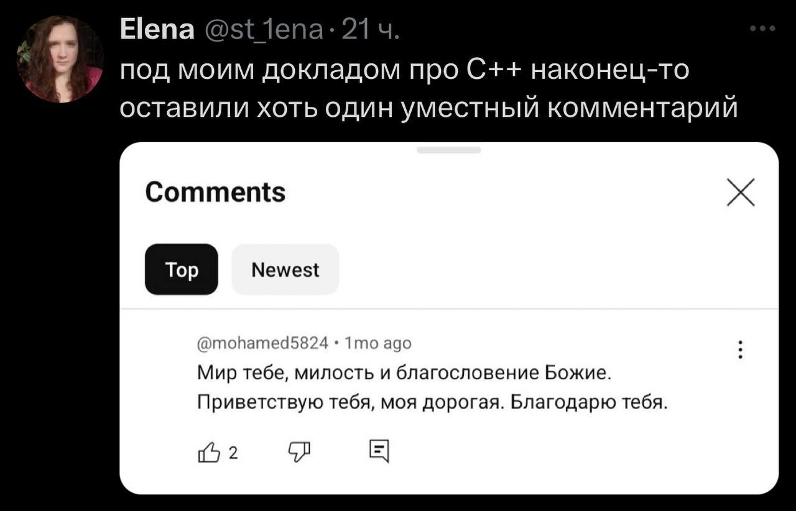Click the Comments heading title
Screen dimensions: 796x511
pos(215,192)
